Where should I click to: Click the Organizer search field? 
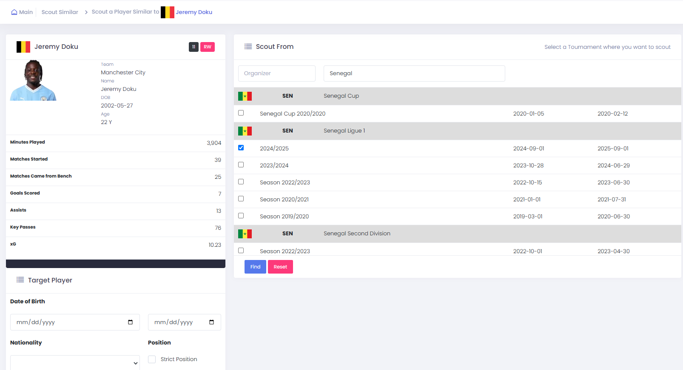[x=277, y=73]
